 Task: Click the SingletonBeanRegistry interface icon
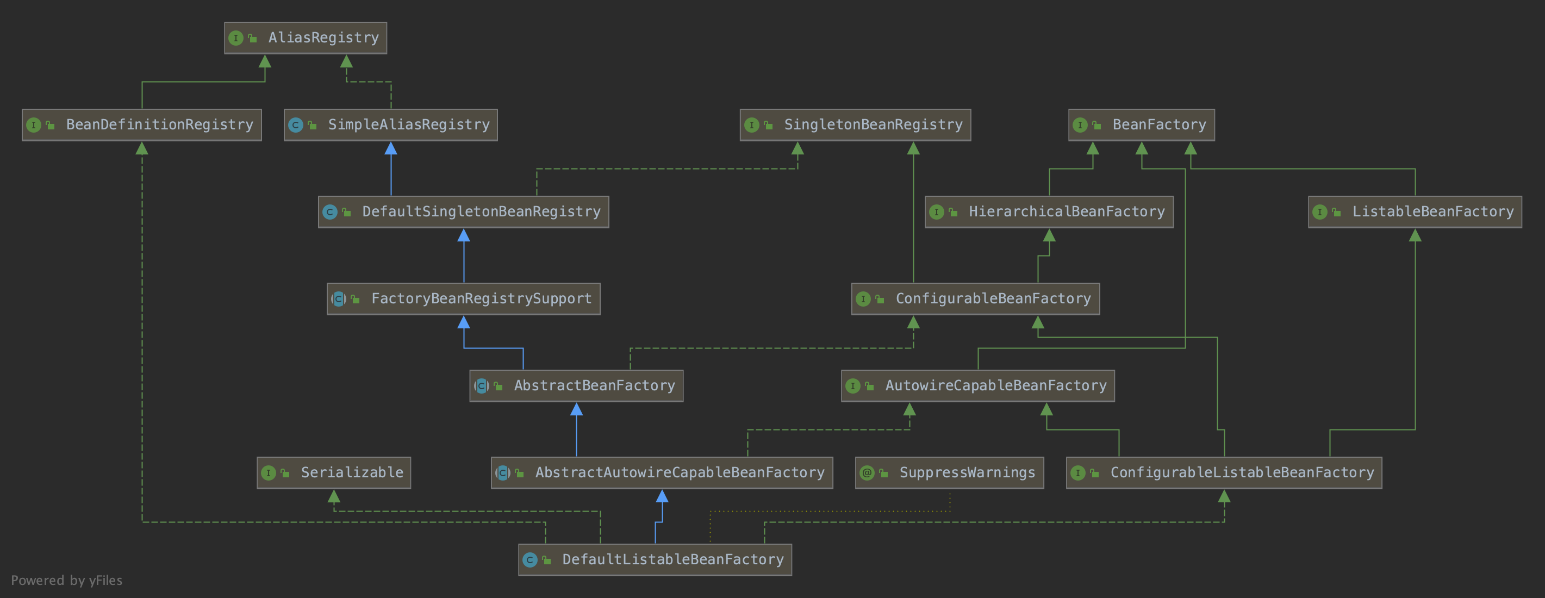751,126
